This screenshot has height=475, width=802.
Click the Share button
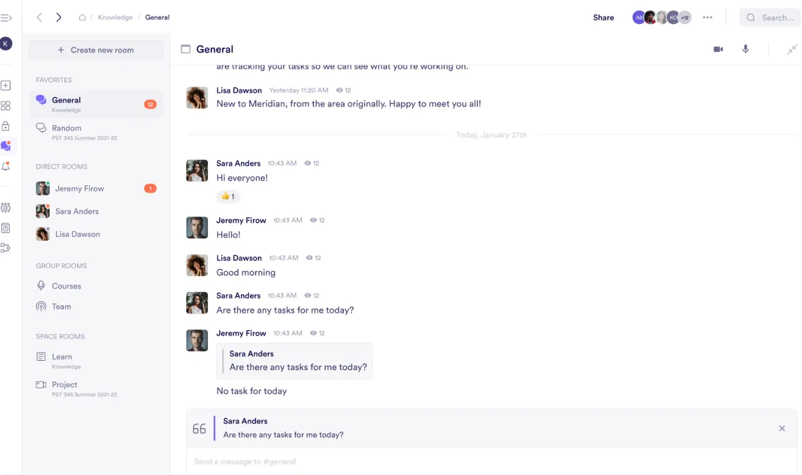[x=603, y=18]
